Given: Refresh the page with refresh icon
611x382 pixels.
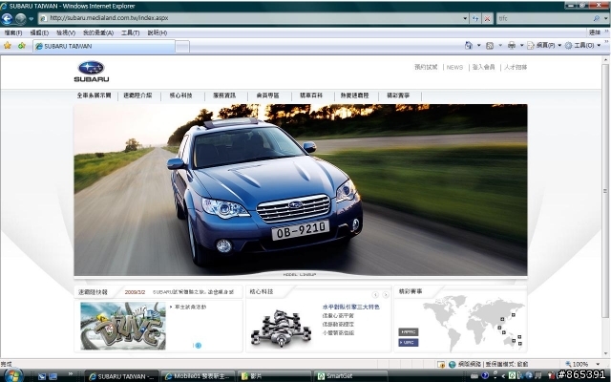Looking at the screenshot, I should click(x=475, y=18).
